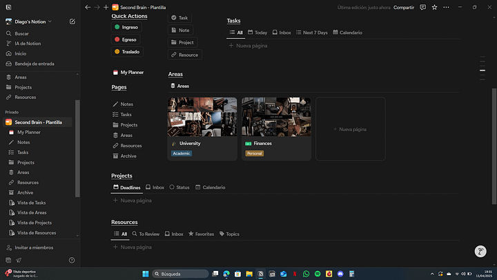Screen dimensions: 497x280
Task: Click the Note quick add button
Action: point(180,30)
